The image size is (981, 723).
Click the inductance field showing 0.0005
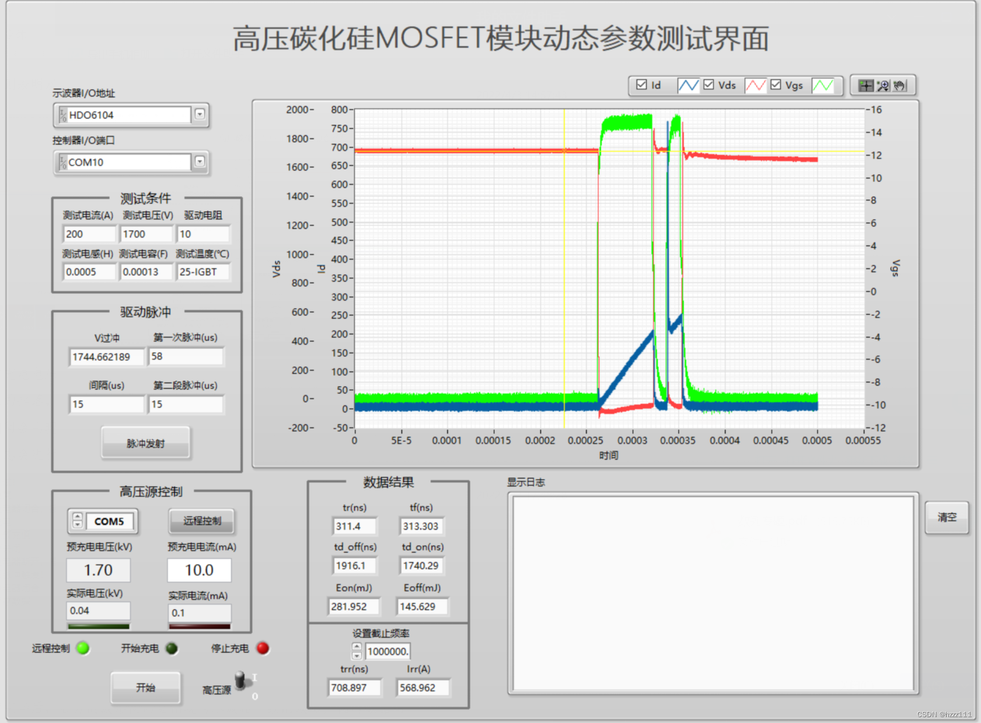(89, 272)
